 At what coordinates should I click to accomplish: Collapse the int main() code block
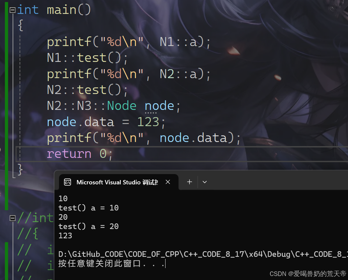click(x=13, y=10)
